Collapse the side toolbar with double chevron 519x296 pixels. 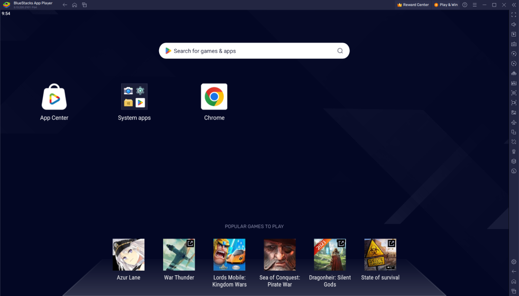pyautogui.click(x=514, y=5)
